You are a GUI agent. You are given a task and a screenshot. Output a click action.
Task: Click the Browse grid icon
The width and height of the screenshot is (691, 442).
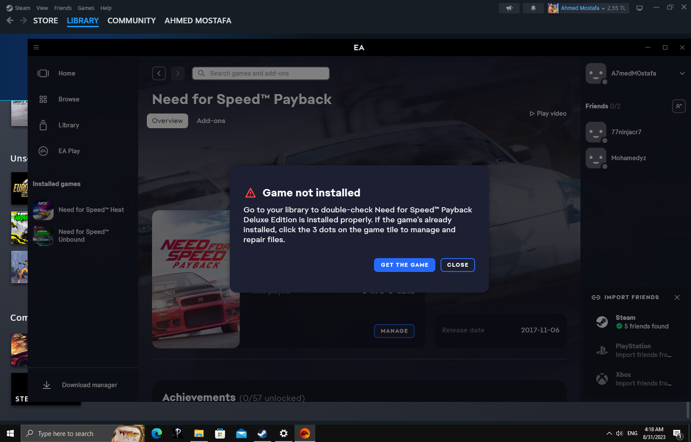[x=43, y=99]
